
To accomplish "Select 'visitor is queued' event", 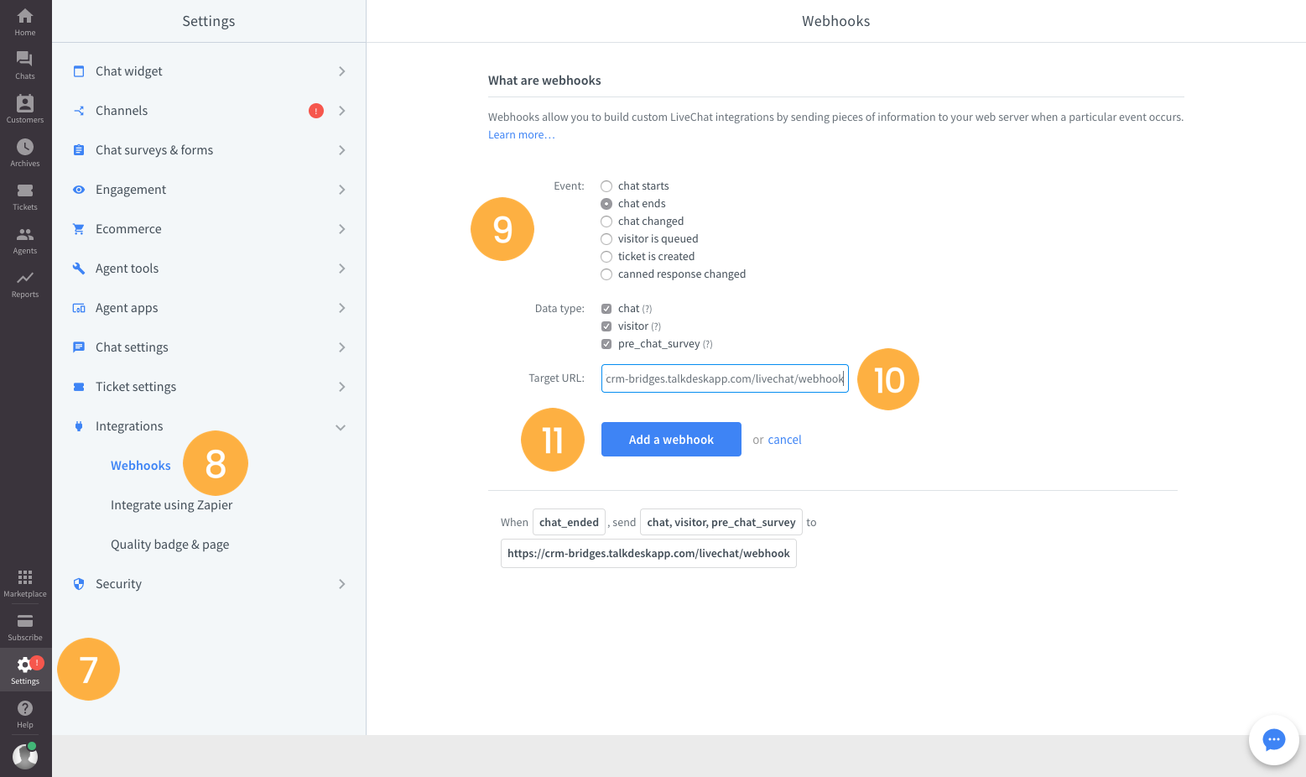I will click(x=606, y=239).
